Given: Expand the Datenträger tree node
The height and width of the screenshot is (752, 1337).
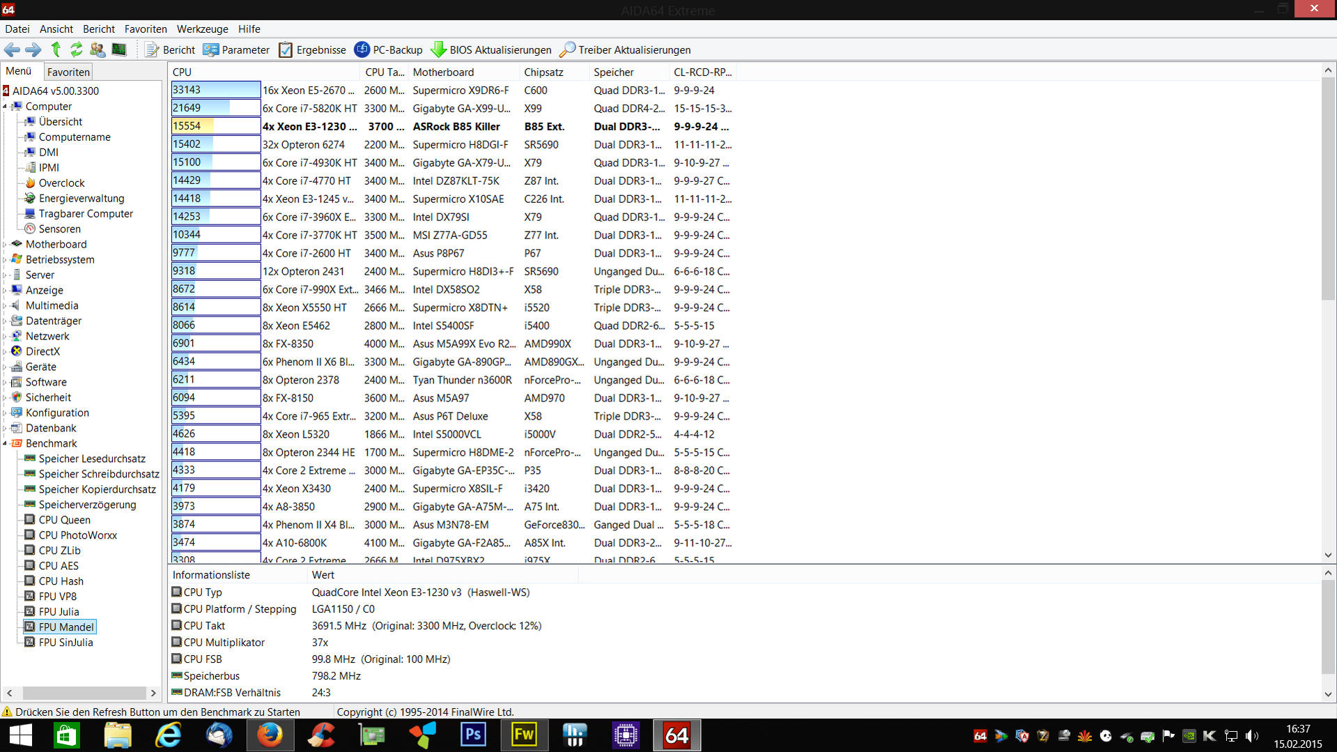Looking at the screenshot, I should [x=5, y=321].
